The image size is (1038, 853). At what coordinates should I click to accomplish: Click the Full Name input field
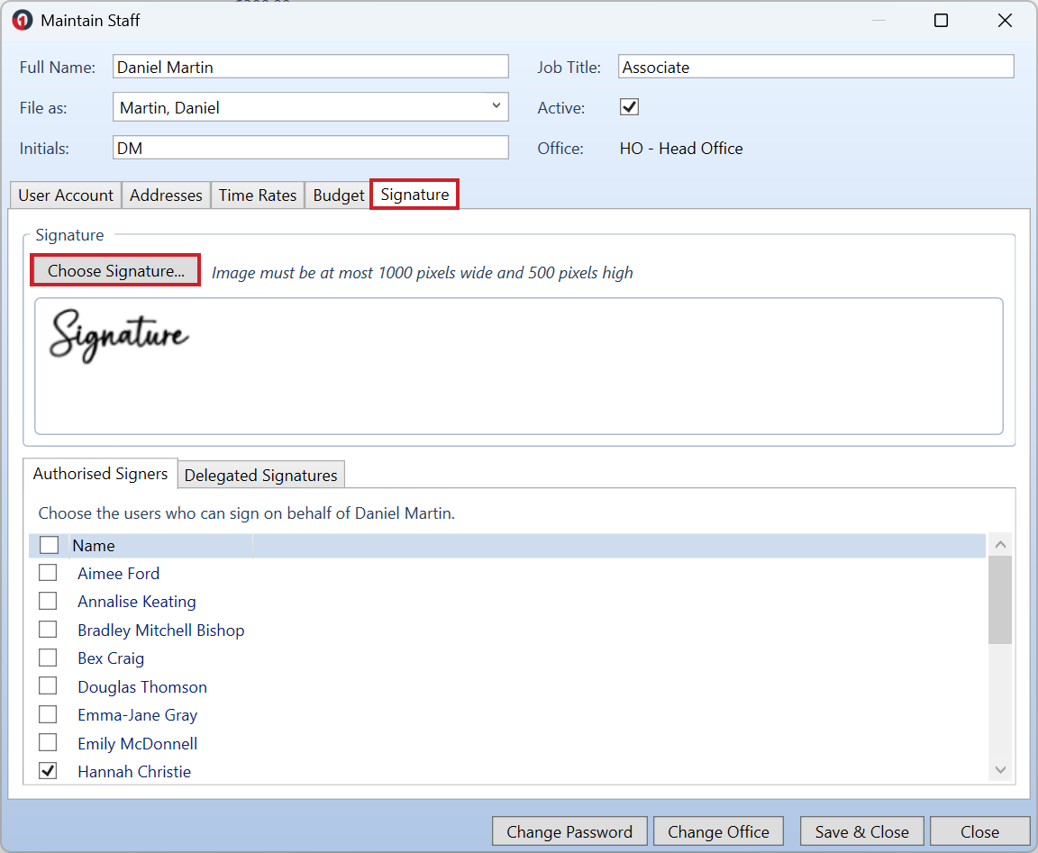pyautogui.click(x=311, y=67)
